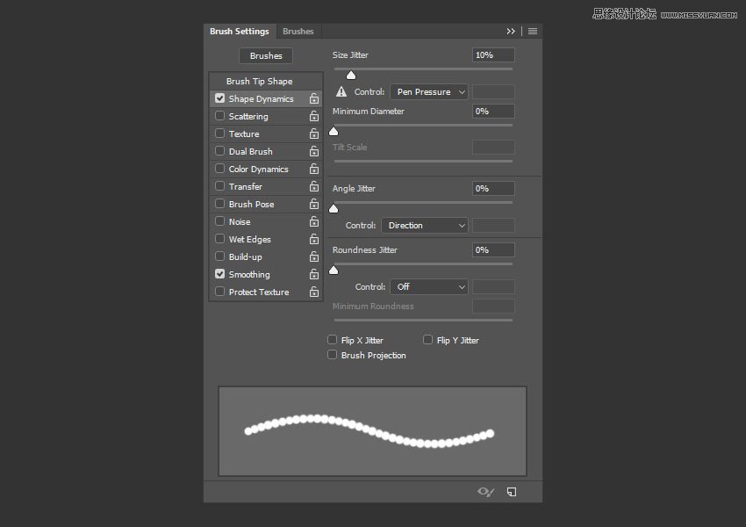Open the Direction control dropdown
746x527 pixels.
[x=425, y=226]
